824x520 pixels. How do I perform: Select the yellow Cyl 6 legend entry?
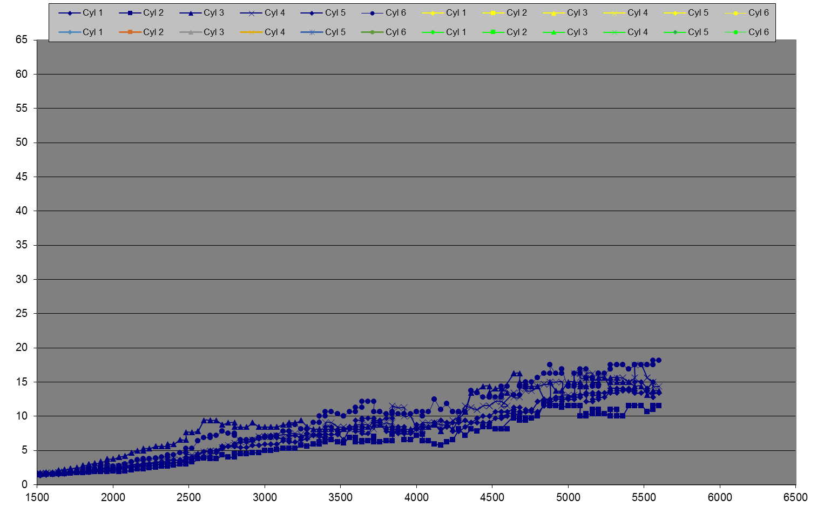coord(746,13)
